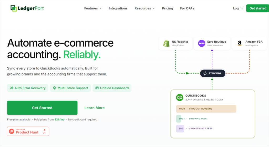Click the Learn More link
Screen dimensions: 269x147
click(x=95, y=108)
